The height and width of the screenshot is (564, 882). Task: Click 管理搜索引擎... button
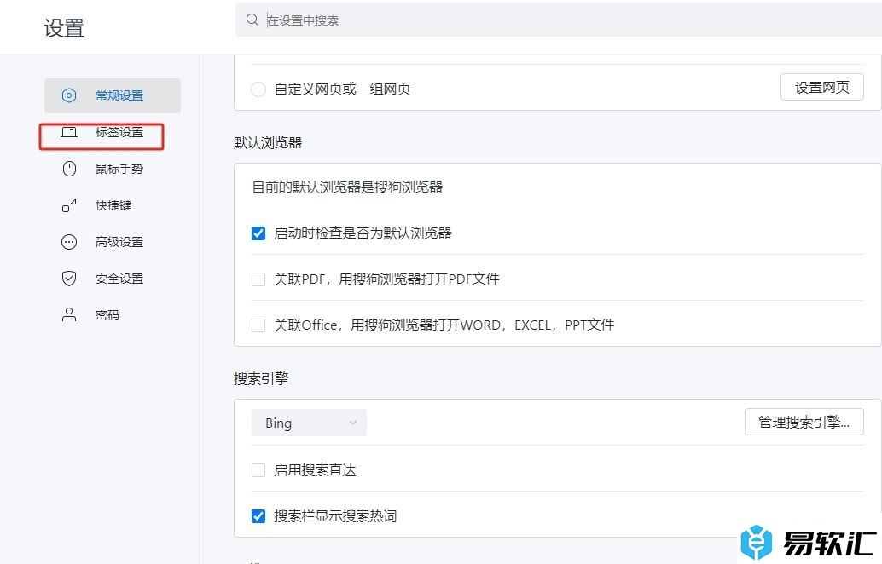804,422
